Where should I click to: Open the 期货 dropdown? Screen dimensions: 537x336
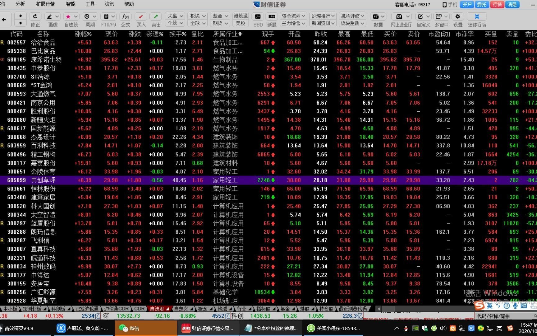(220, 23)
